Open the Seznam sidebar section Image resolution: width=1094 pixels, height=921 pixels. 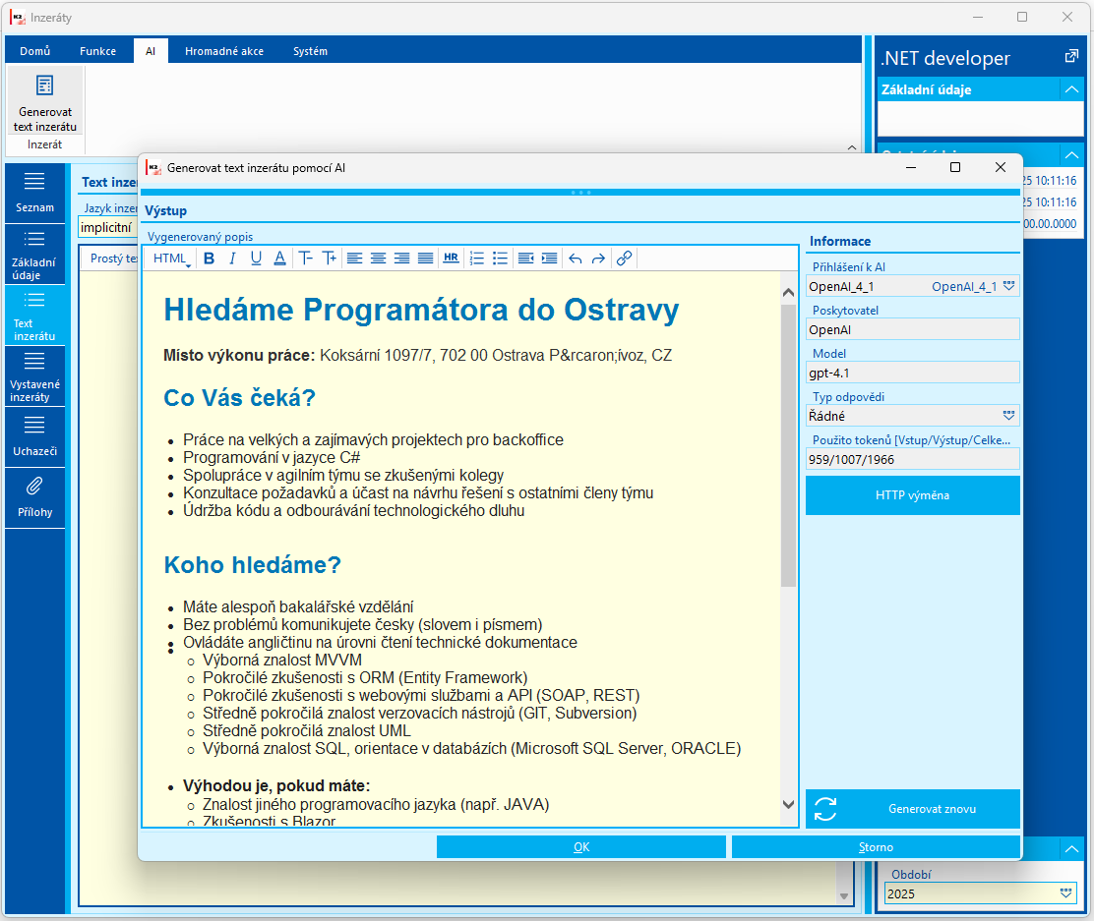pos(34,193)
